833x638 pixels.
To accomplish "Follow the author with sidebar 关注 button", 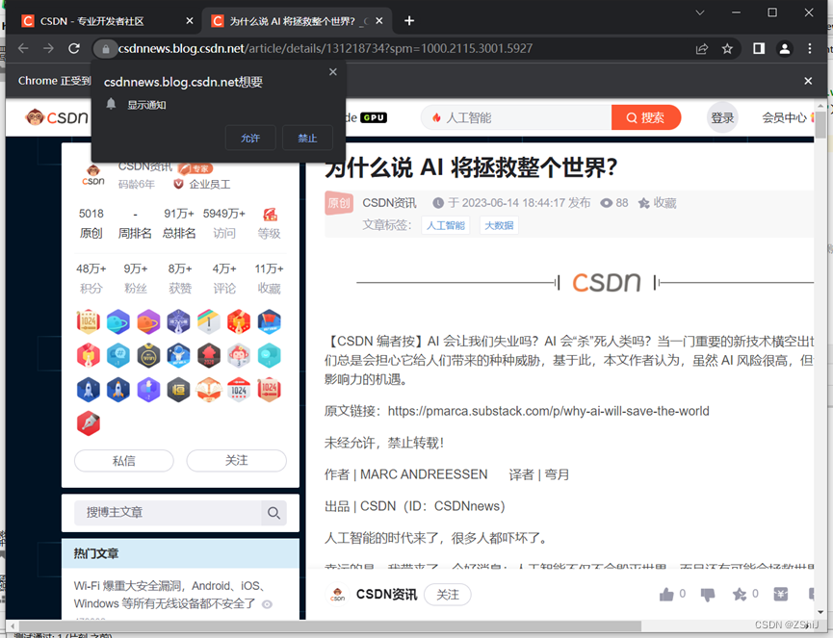I will click(x=236, y=461).
